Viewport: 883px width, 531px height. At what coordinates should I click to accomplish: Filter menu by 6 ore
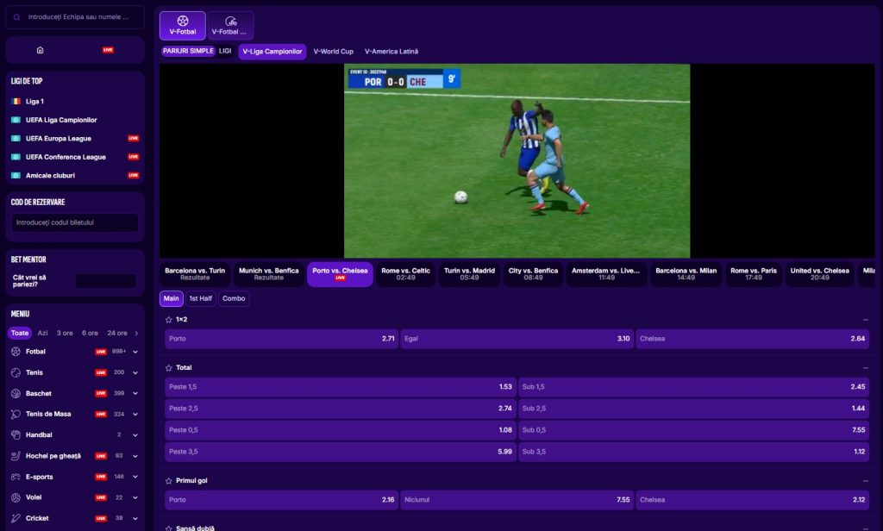[x=90, y=333]
